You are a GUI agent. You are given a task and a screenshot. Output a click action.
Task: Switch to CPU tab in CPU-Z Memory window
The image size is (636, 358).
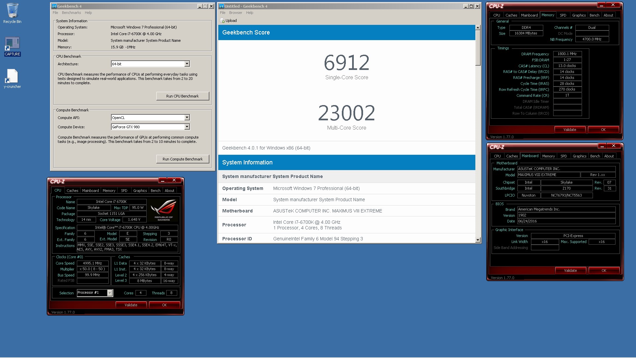click(497, 15)
